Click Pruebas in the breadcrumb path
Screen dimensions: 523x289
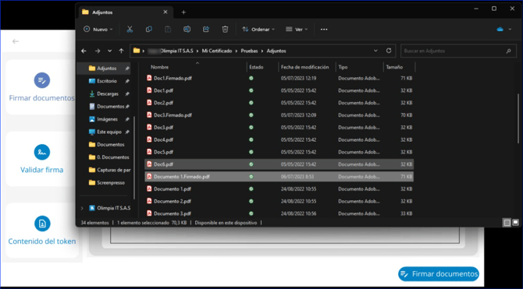click(x=250, y=51)
